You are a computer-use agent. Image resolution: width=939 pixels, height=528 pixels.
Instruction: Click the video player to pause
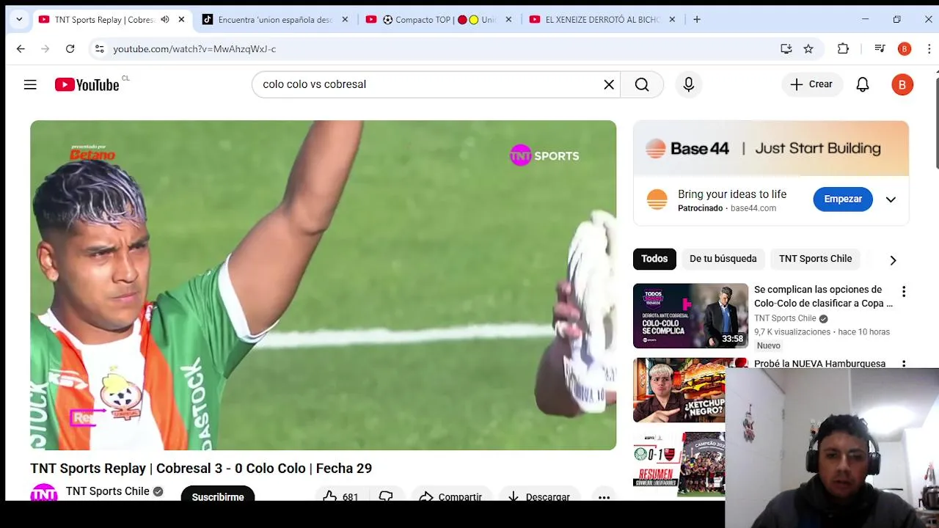click(323, 285)
